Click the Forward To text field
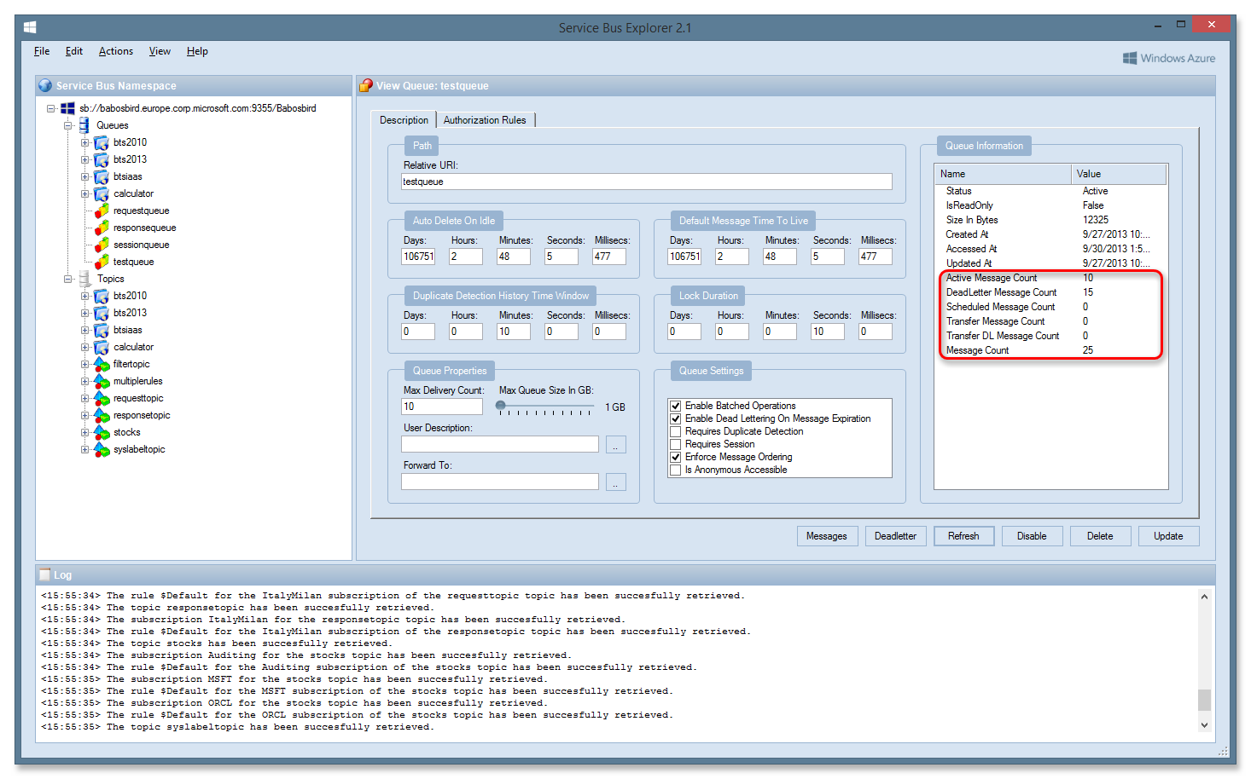This screenshot has height=779, width=1251. [x=500, y=482]
